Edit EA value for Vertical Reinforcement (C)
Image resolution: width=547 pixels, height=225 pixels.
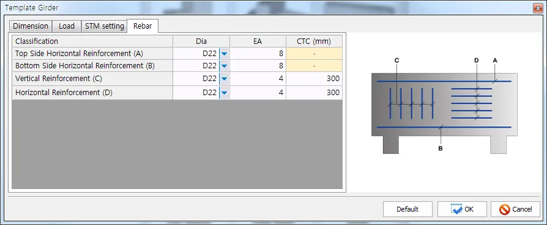coord(258,79)
